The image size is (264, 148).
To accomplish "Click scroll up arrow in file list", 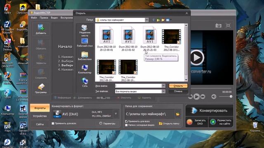I will point(186,25).
